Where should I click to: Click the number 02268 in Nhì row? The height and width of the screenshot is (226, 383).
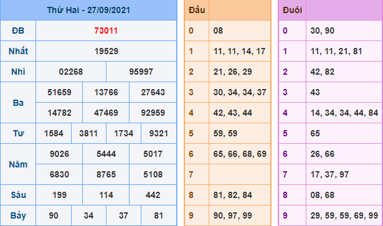point(71,72)
